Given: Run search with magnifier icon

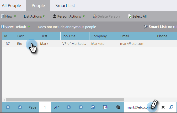Looking at the screenshot, I should [x=171, y=107].
